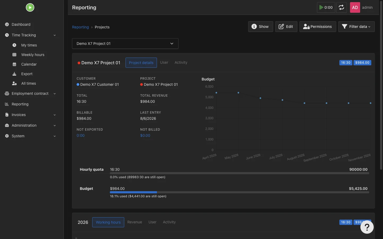The height and width of the screenshot is (239, 383).
Task: Switch to the 2026 User tab
Action: (152, 222)
